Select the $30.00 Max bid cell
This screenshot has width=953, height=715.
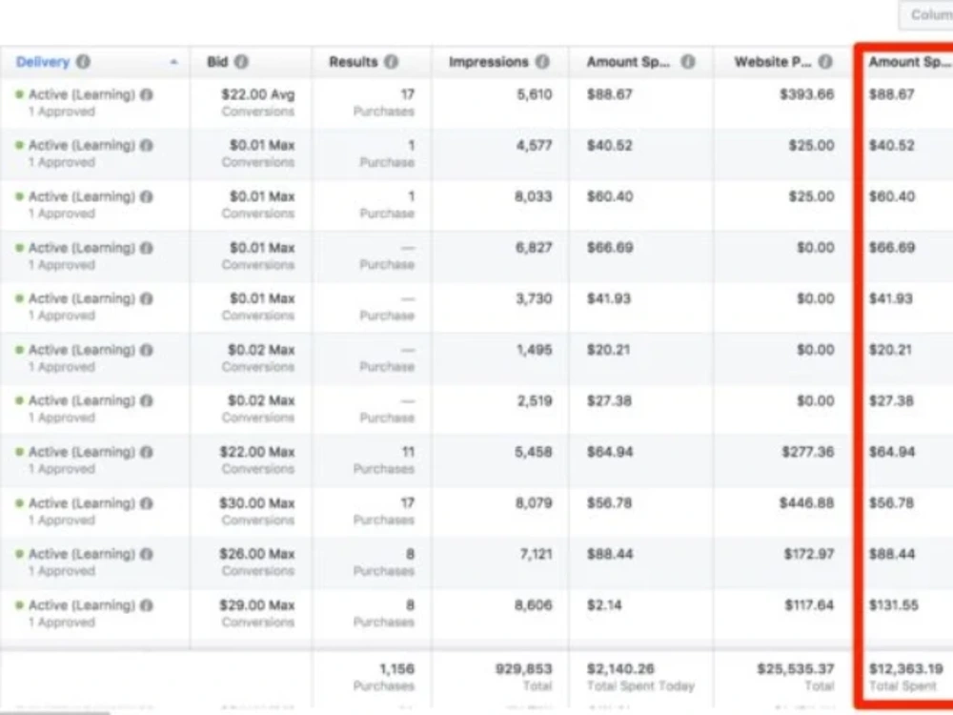point(257,503)
